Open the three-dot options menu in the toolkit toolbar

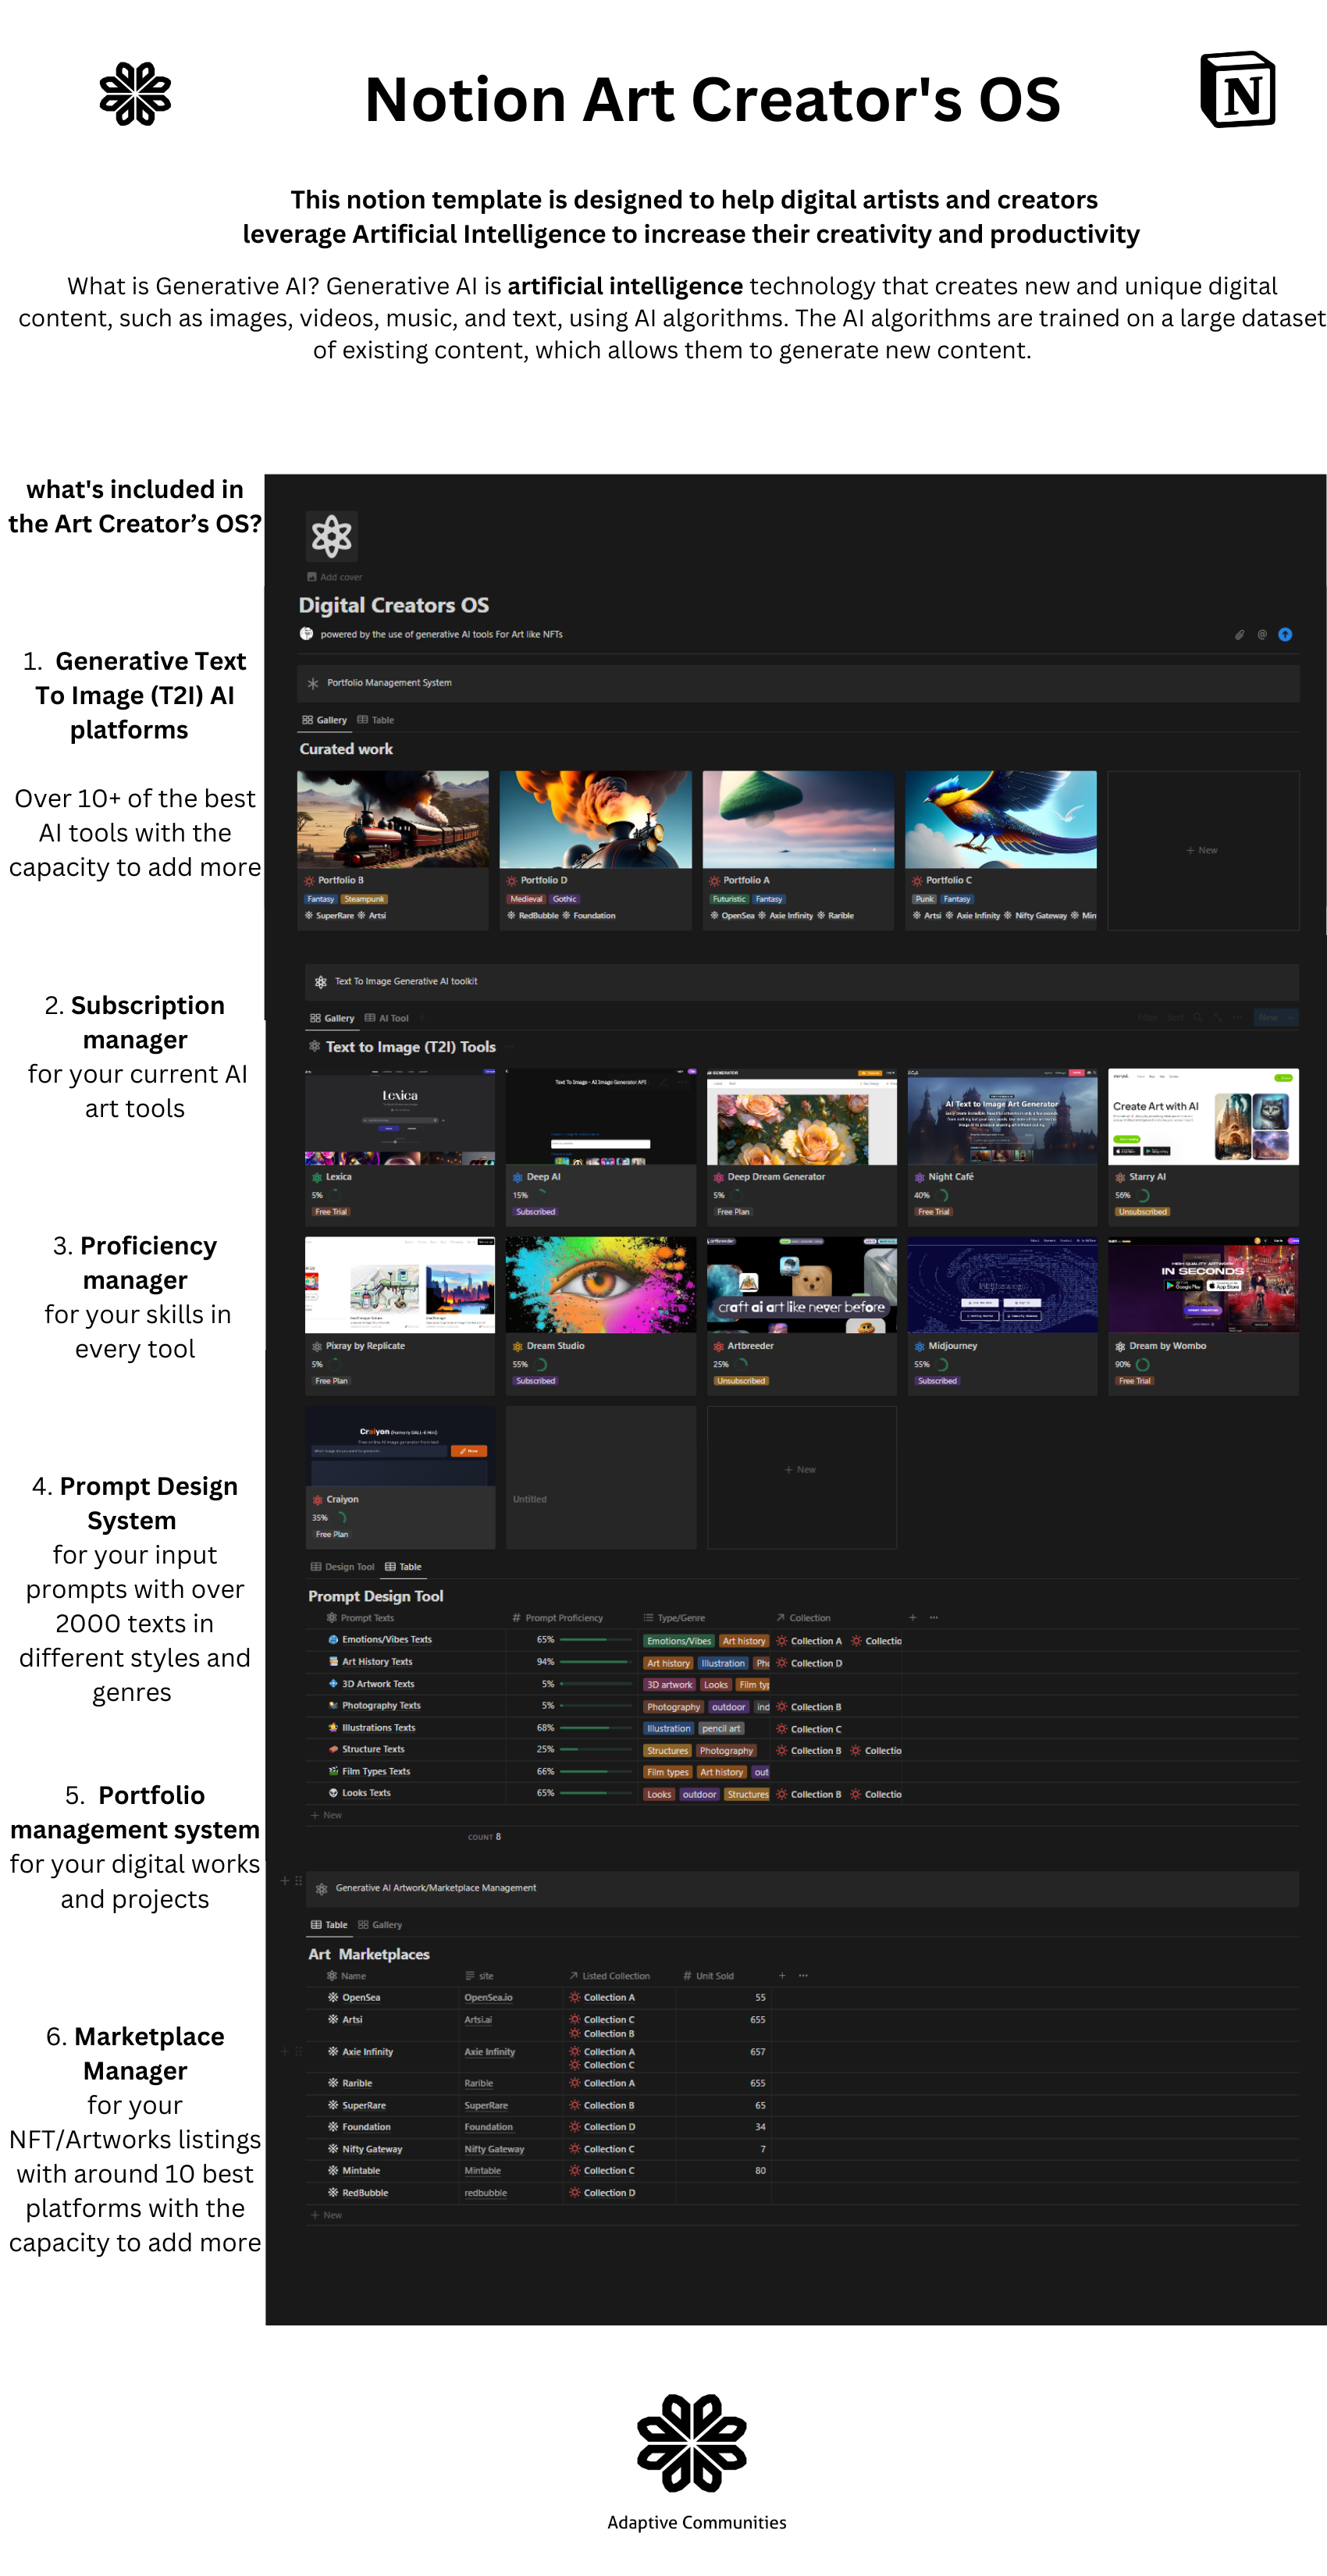[1237, 1017]
